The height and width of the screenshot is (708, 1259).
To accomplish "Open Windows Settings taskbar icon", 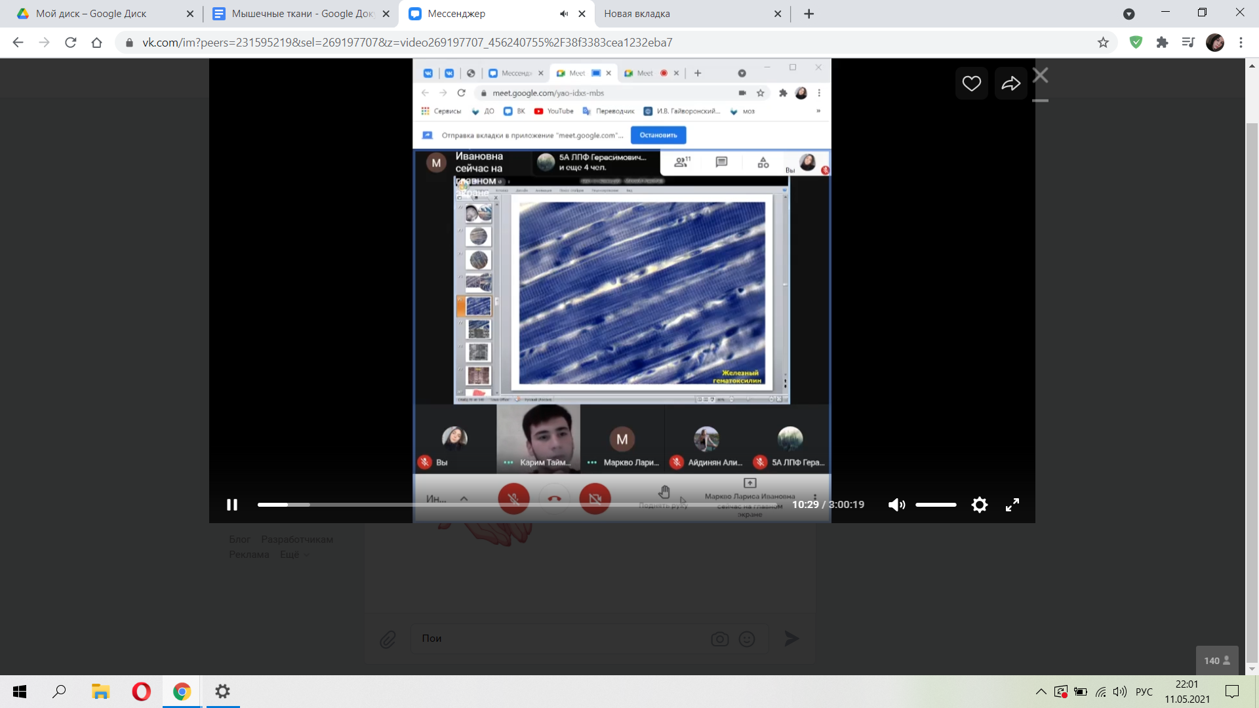I will (x=222, y=692).
